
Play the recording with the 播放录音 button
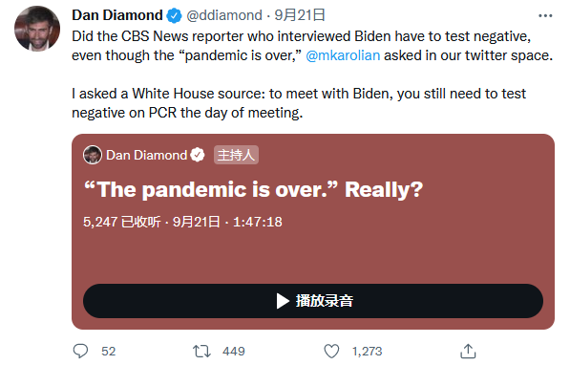pyautogui.click(x=313, y=301)
